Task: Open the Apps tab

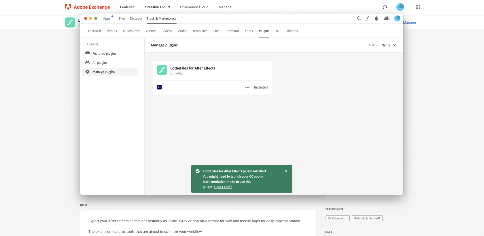Action: (x=107, y=18)
